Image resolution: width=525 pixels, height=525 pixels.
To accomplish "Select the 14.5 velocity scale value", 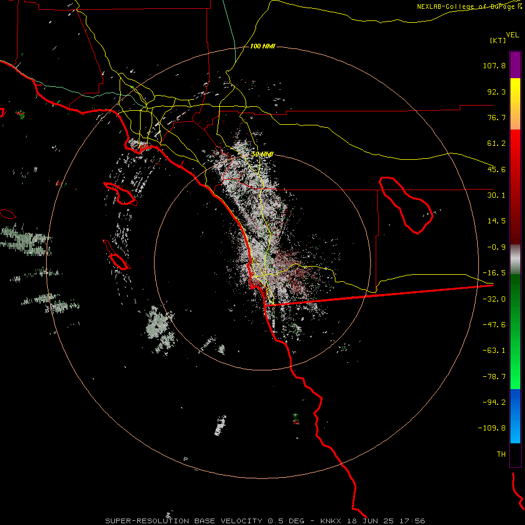I will point(496,221).
